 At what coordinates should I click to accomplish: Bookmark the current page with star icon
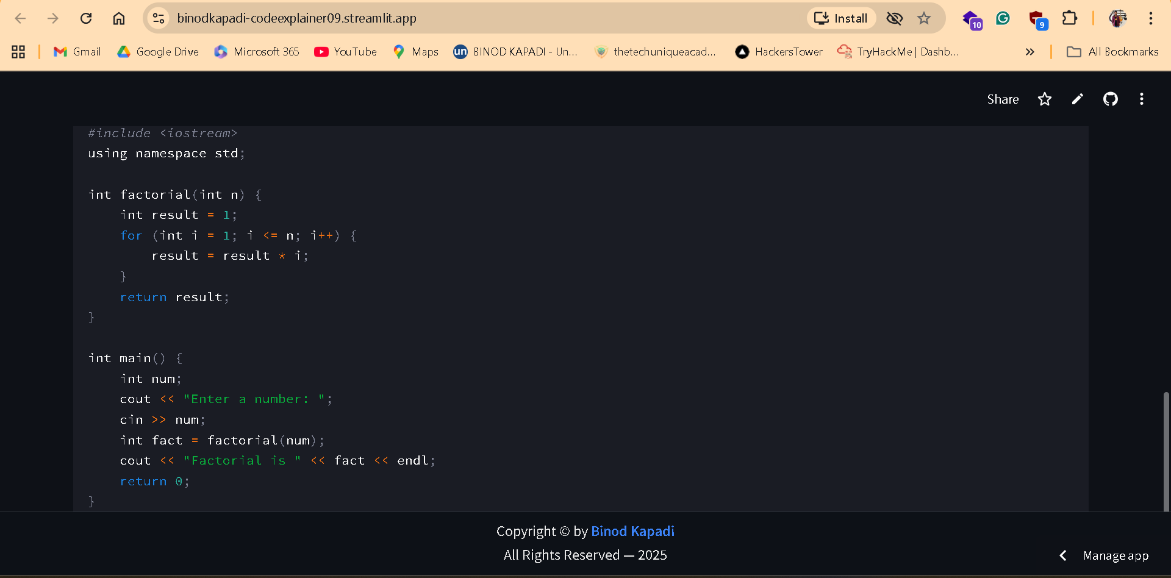pyautogui.click(x=924, y=18)
